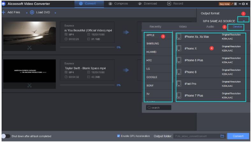251x142 pixels.
Task: Open the Audio format tab
Action: coord(210,27)
